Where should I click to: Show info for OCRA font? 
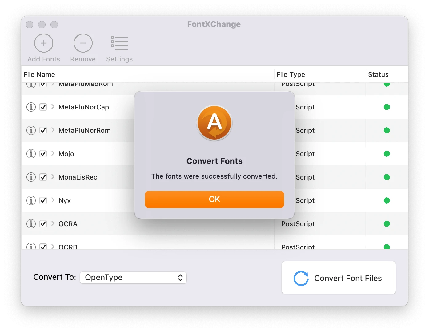point(31,224)
